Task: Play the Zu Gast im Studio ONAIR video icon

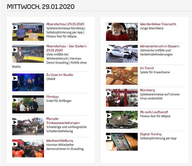Action: 15,78
